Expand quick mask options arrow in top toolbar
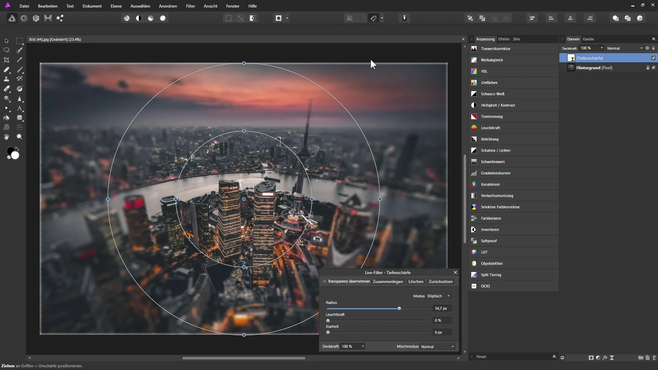 [x=287, y=18]
